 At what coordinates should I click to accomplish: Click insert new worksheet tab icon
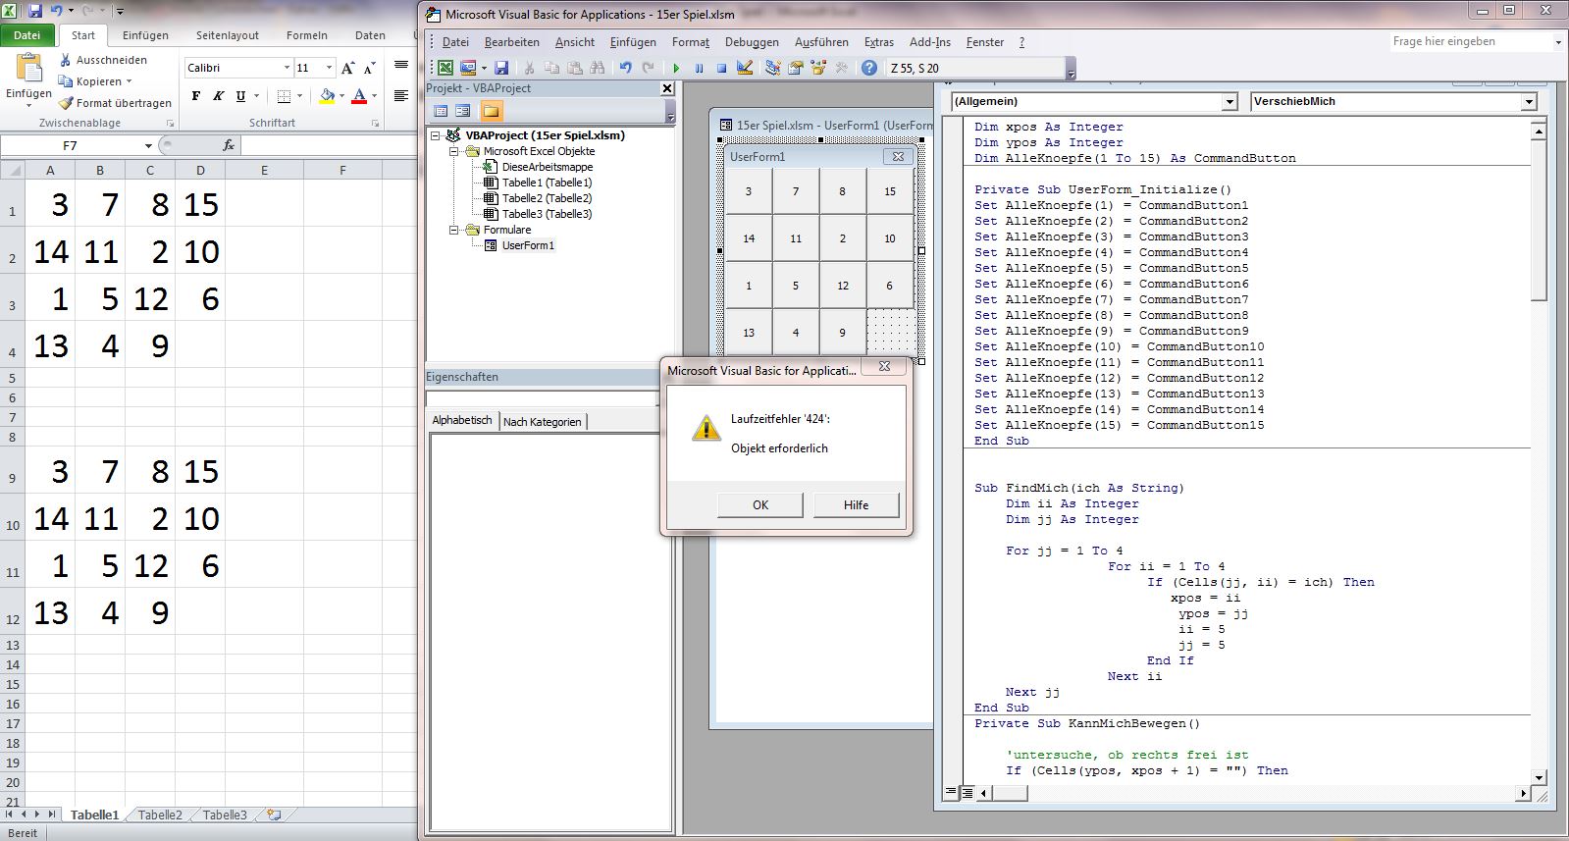274,815
